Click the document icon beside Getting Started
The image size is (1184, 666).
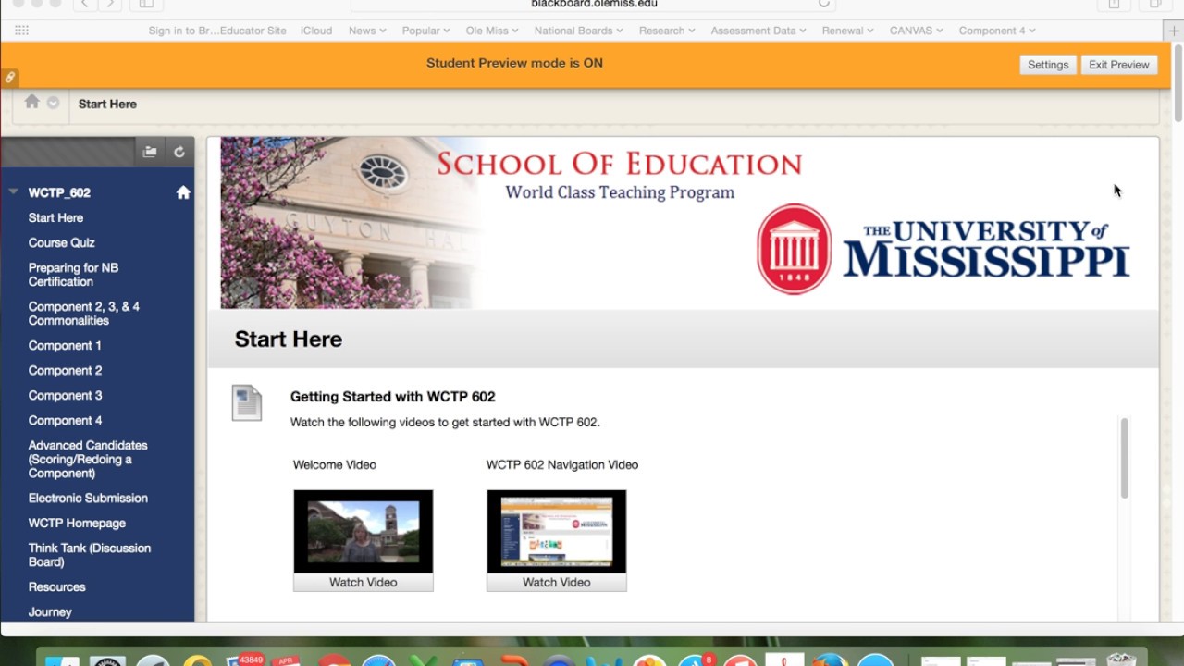(247, 403)
